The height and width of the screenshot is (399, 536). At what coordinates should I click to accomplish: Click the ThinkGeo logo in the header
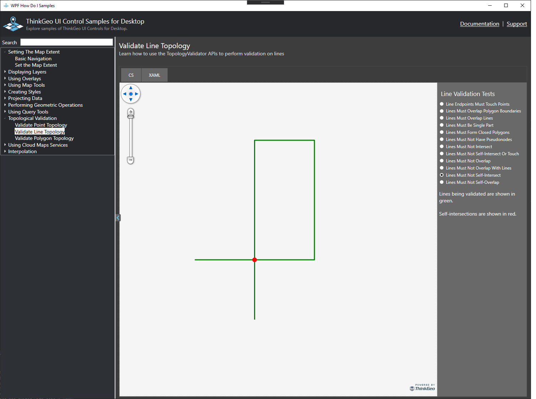pyautogui.click(x=13, y=24)
